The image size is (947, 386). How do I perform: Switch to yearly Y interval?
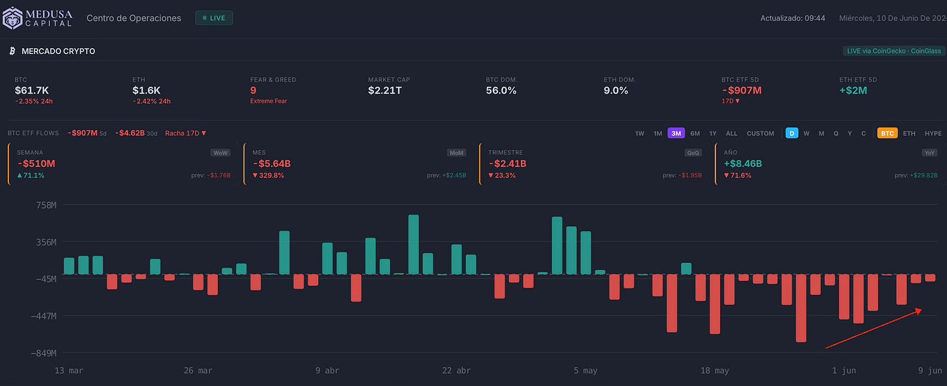pyautogui.click(x=850, y=133)
